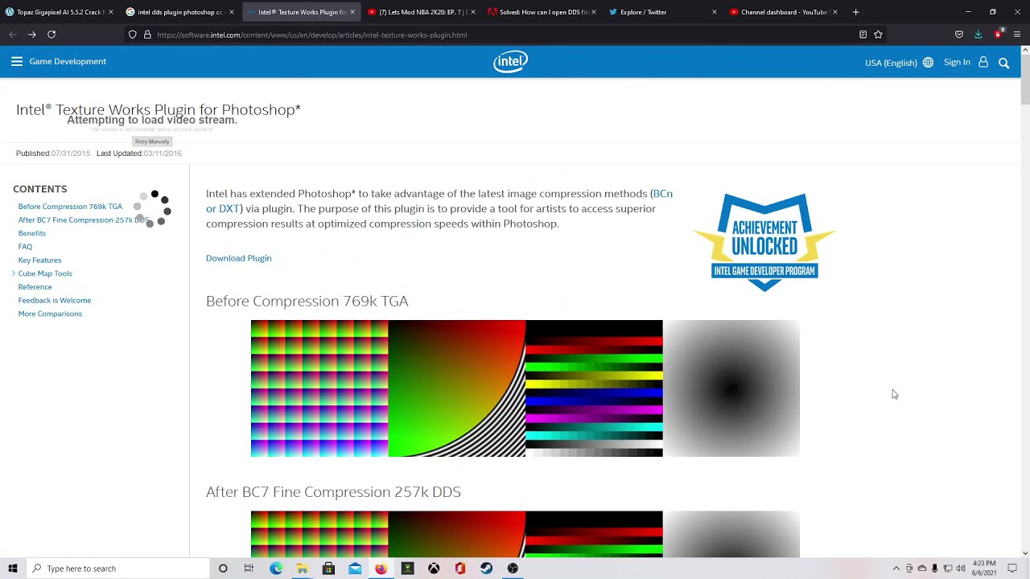Open Windows notification center

pyautogui.click(x=1012, y=569)
